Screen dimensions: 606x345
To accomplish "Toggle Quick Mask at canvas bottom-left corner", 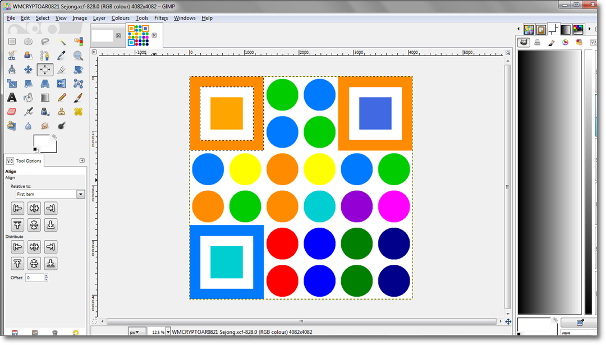I will pyautogui.click(x=94, y=321).
